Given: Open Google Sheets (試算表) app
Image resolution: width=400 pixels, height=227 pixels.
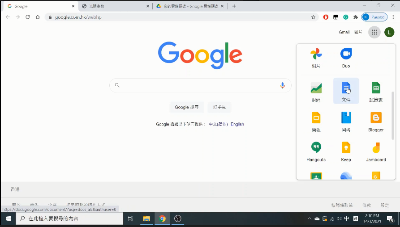Looking at the screenshot, I should pos(376,92).
